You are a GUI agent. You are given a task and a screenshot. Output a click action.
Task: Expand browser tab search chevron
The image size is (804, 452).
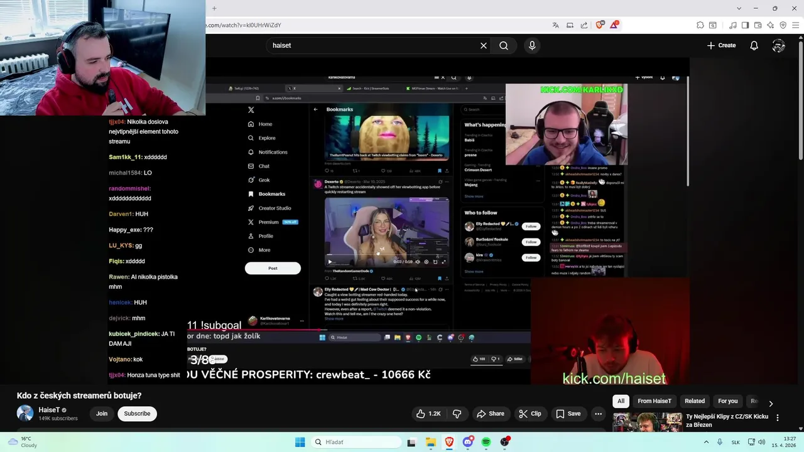[x=739, y=8]
